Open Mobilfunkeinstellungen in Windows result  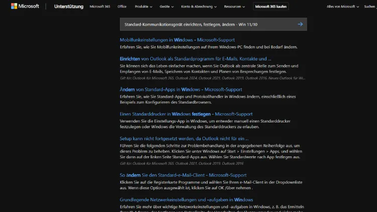coord(177,40)
